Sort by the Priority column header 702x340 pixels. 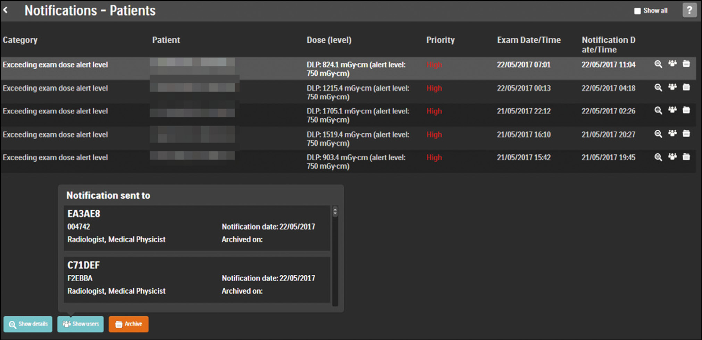[440, 40]
